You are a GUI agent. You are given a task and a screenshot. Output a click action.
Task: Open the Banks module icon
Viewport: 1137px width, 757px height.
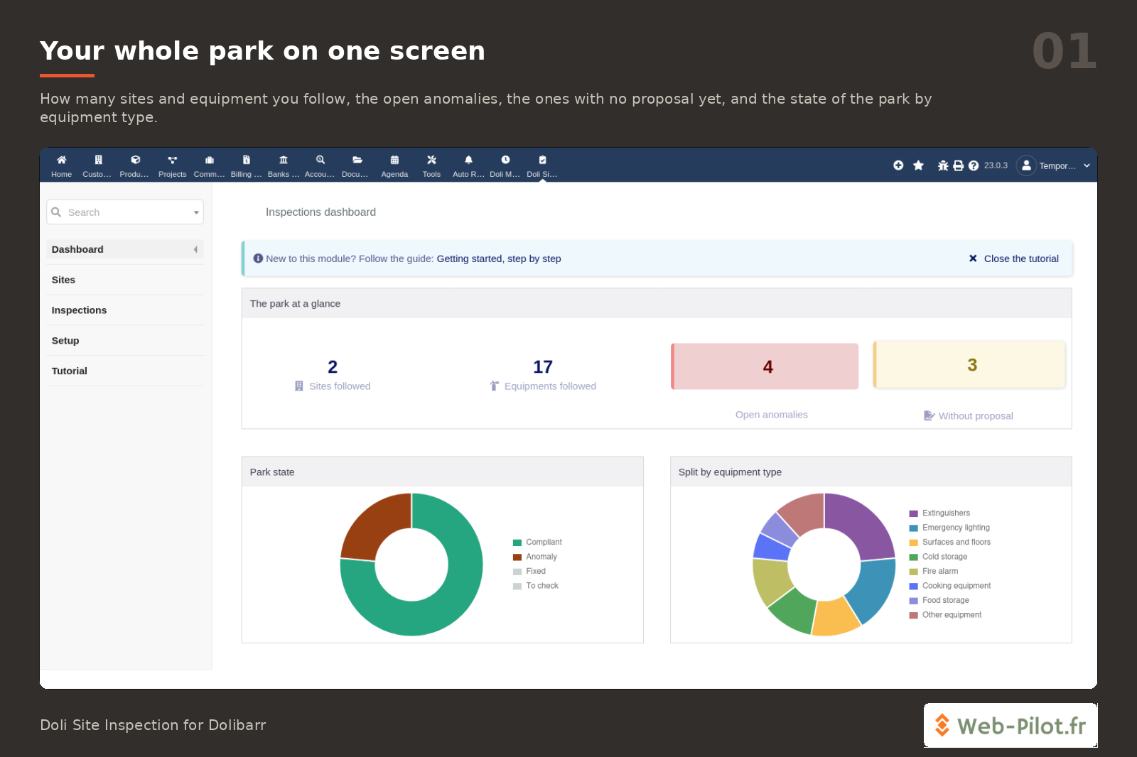click(284, 160)
